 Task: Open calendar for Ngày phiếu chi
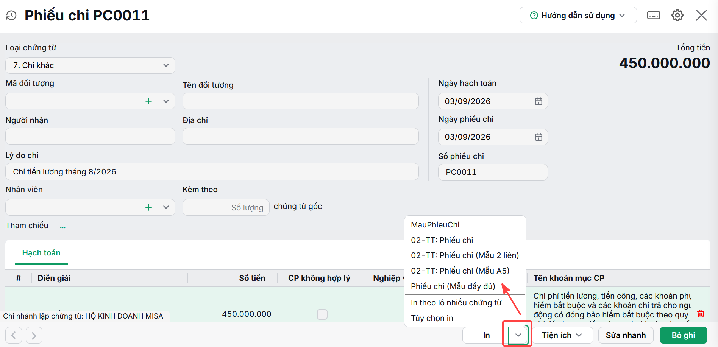(538, 137)
